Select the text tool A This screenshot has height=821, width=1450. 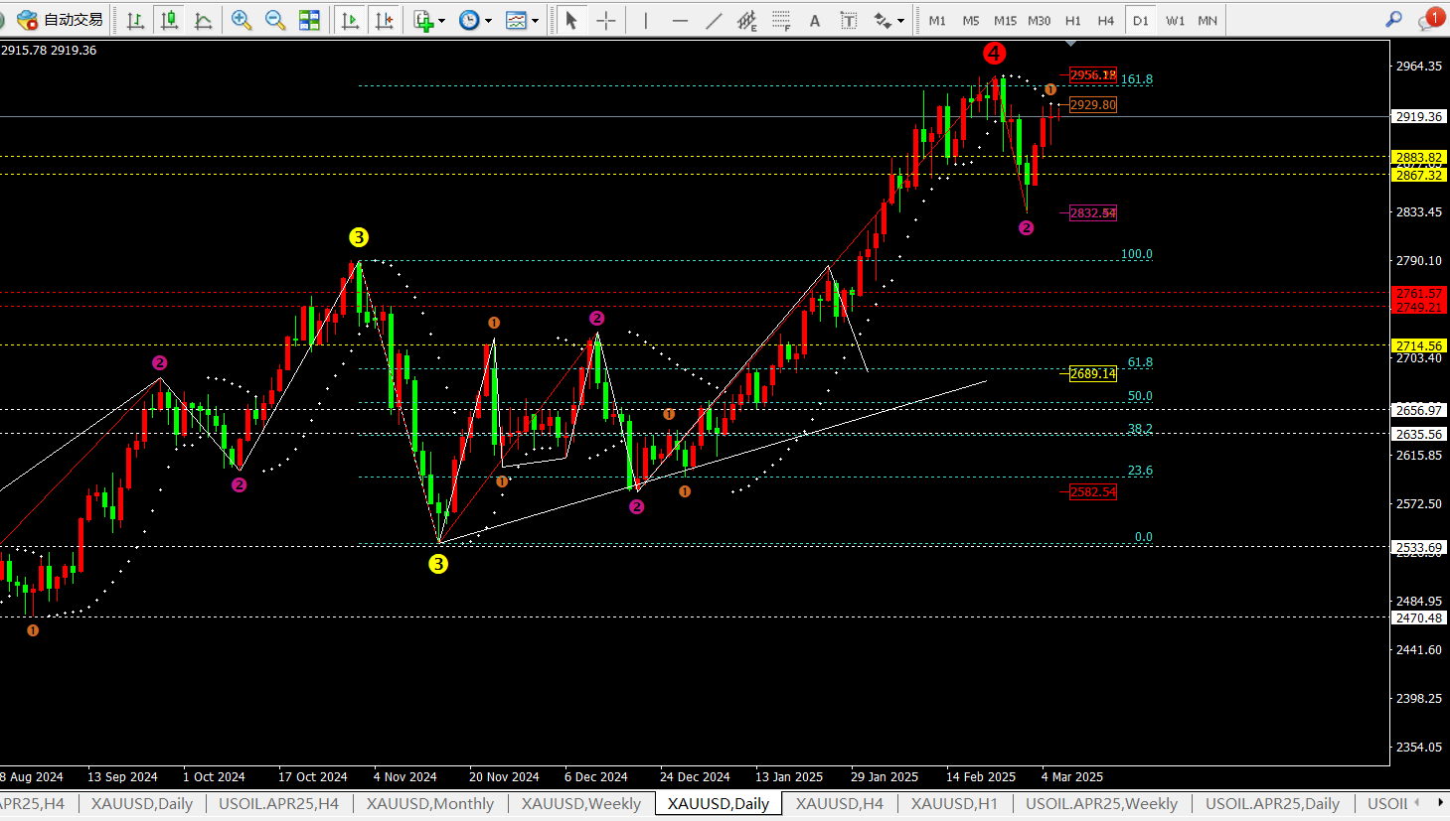tap(815, 20)
